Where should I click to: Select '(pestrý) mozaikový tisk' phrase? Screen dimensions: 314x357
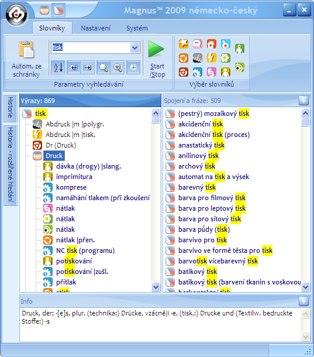pos(213,114)
